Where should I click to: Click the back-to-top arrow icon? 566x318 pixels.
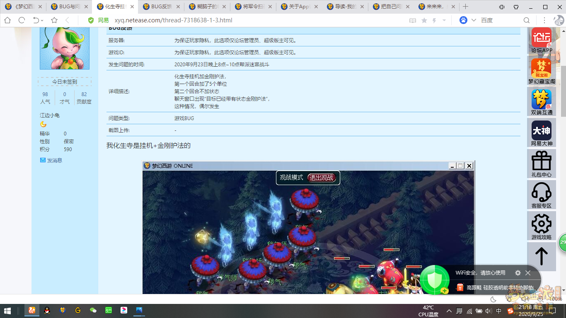pos(541,257)
